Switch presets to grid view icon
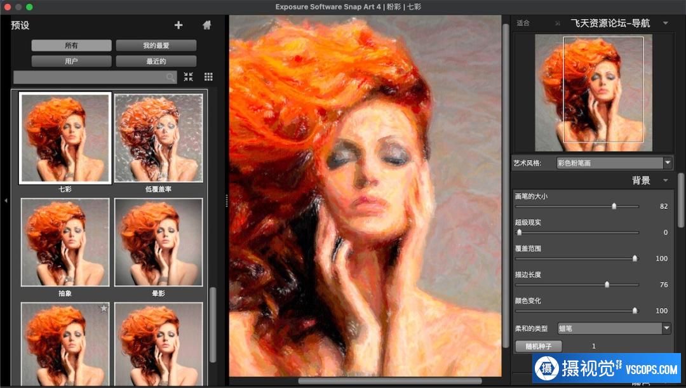Viewport: 686px width, 388px height. [x=209, y=77]
